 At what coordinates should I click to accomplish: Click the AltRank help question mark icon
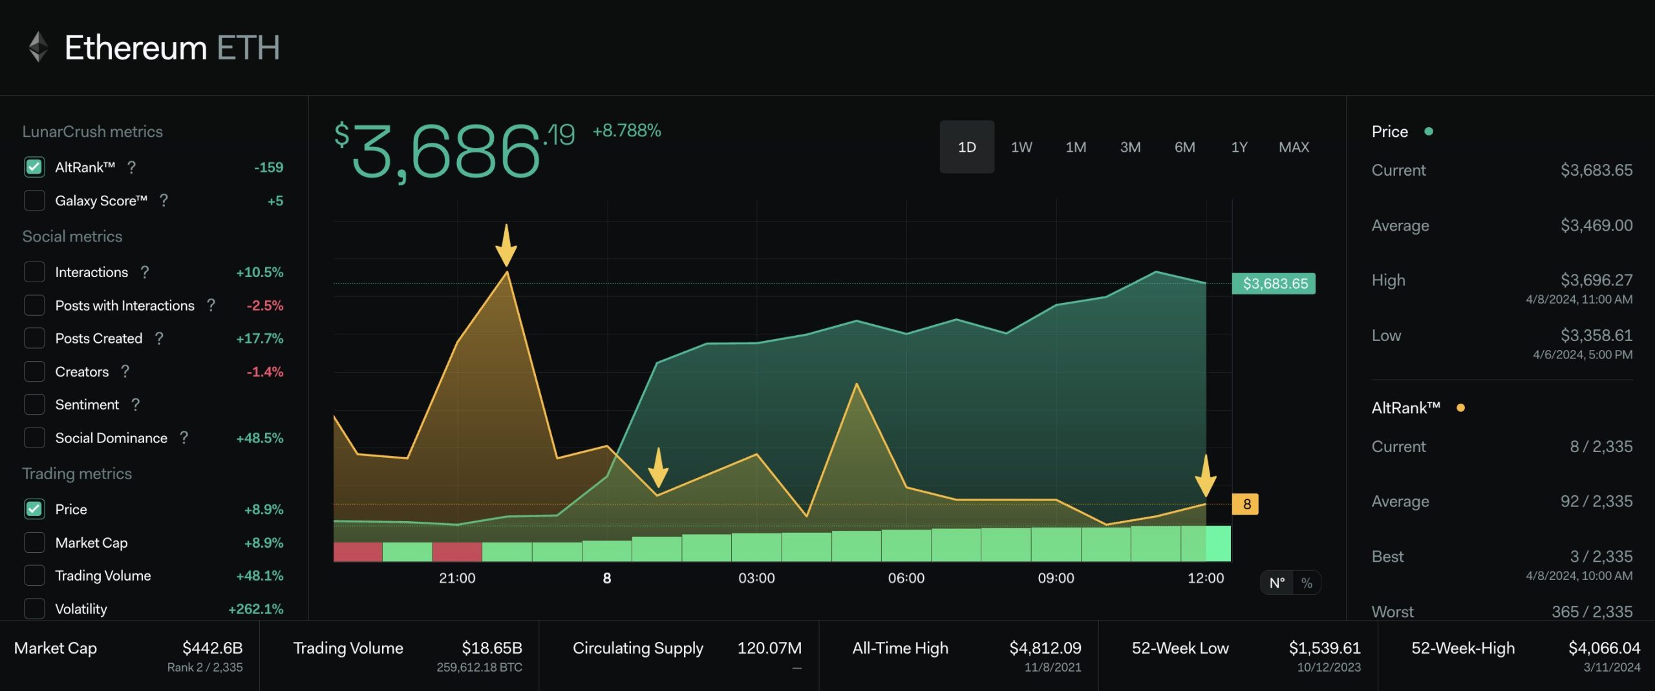coord(132,167)
